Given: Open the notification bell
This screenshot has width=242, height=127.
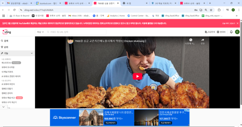Looking at the screenshot, I should point(231,32).
